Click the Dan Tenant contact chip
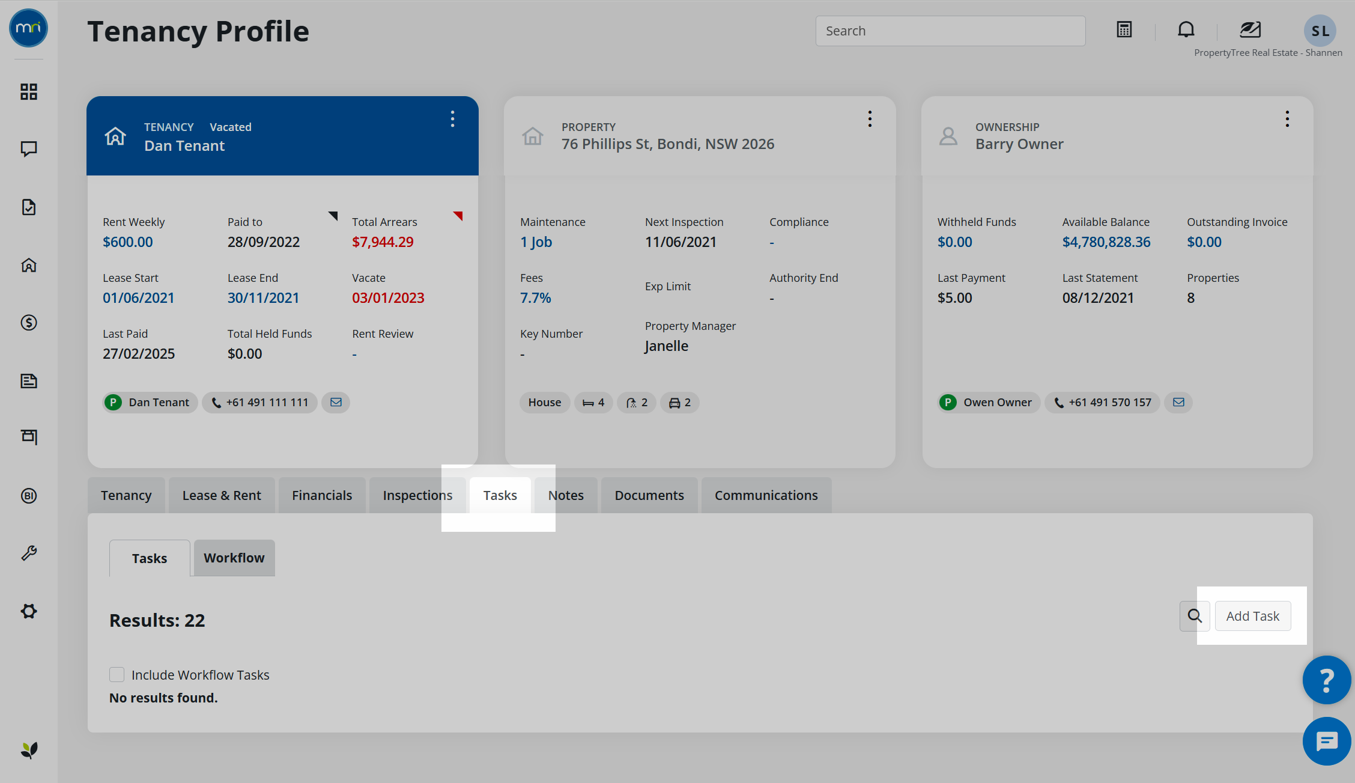The height and width of the screenshot is (783, 1355). (150, 402)
